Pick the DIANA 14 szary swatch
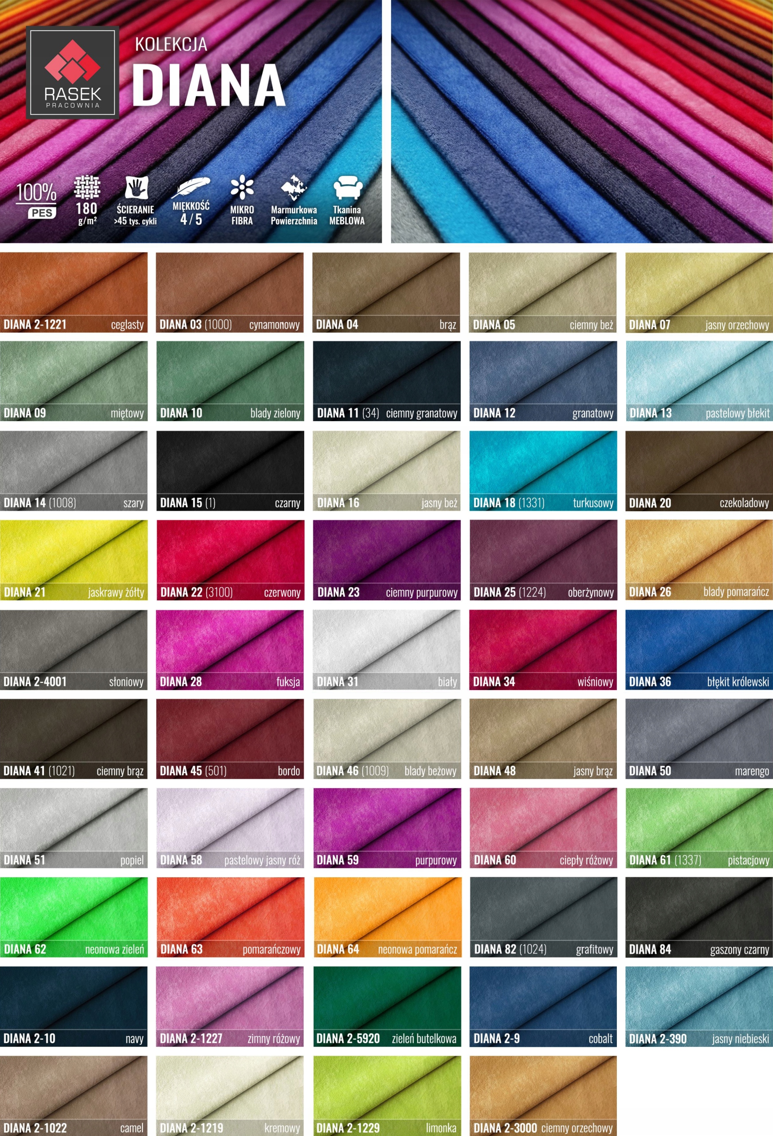The width and height of the screenshot is (773, 1136). coord(74,471)
